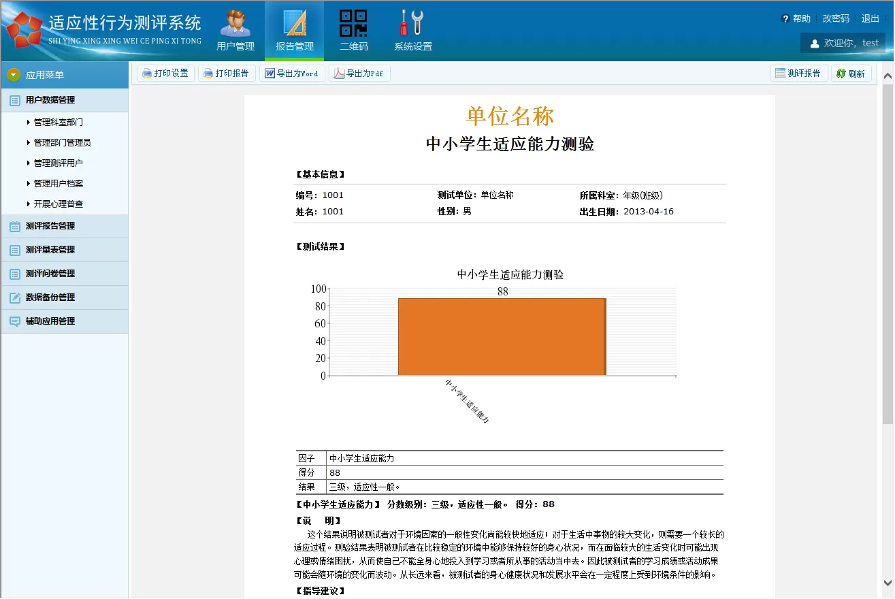Click the 单位名称 orange heading

click(x=510, y=116)
